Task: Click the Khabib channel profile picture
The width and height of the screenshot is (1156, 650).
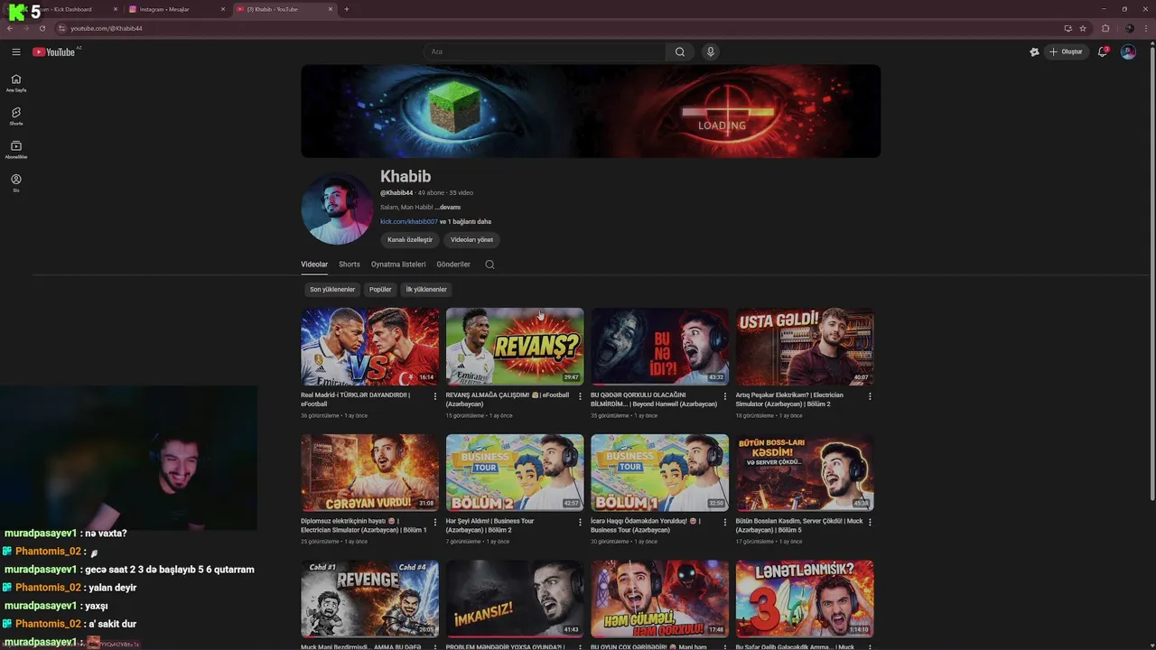Action: click(x=337, y=209)
